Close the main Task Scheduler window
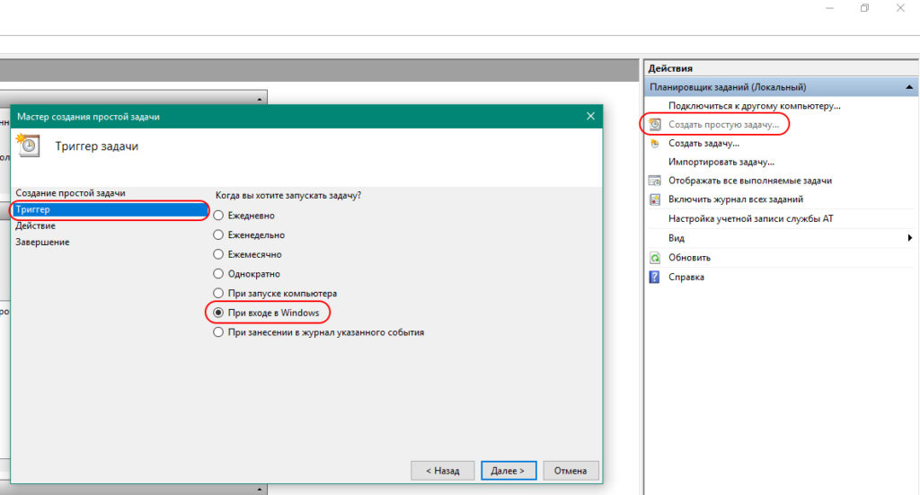Screen dimensions: 920x495 coord(900,8)
